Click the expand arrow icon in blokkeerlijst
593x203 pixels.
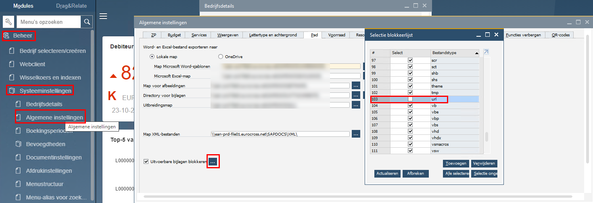click(486, 52)
